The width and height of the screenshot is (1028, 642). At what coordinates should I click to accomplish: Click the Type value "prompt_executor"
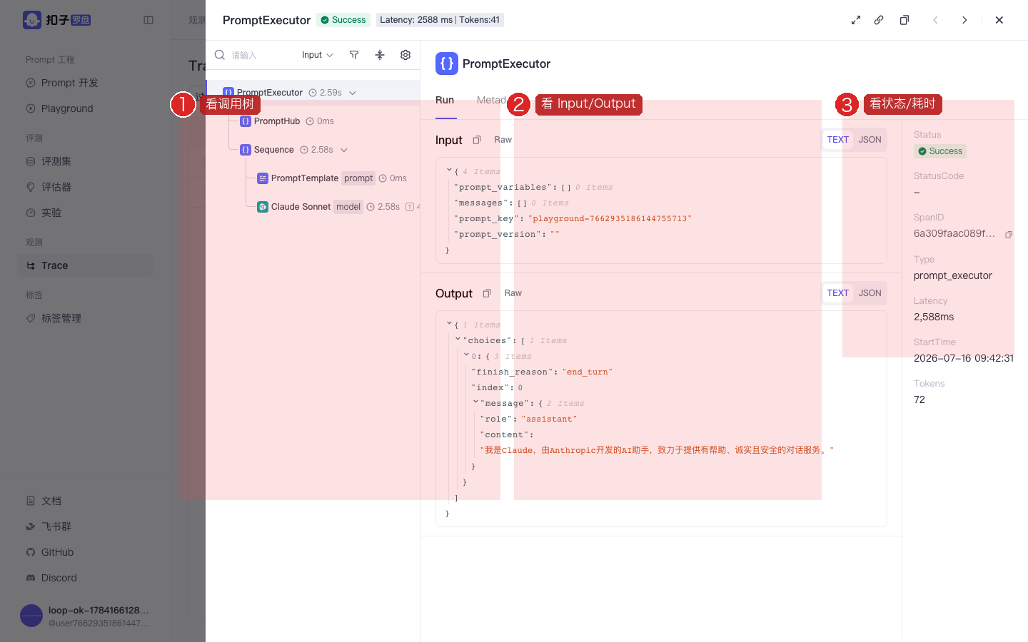953,275
